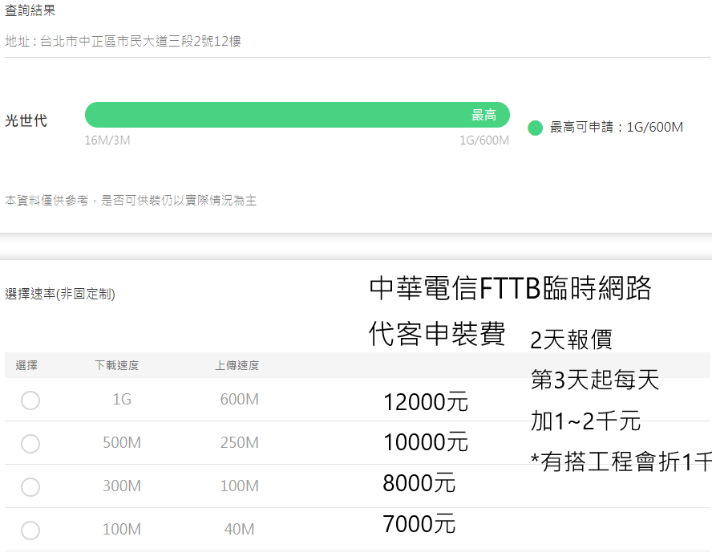Image resolution: width=712 pixels, height=557 pixels.
Task: Click the 40M upload speed cell
Action: (x=239, y=529)
